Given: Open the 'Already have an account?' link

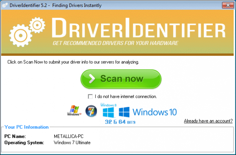Looking at the screenshot, I should (x=208, y=121).
